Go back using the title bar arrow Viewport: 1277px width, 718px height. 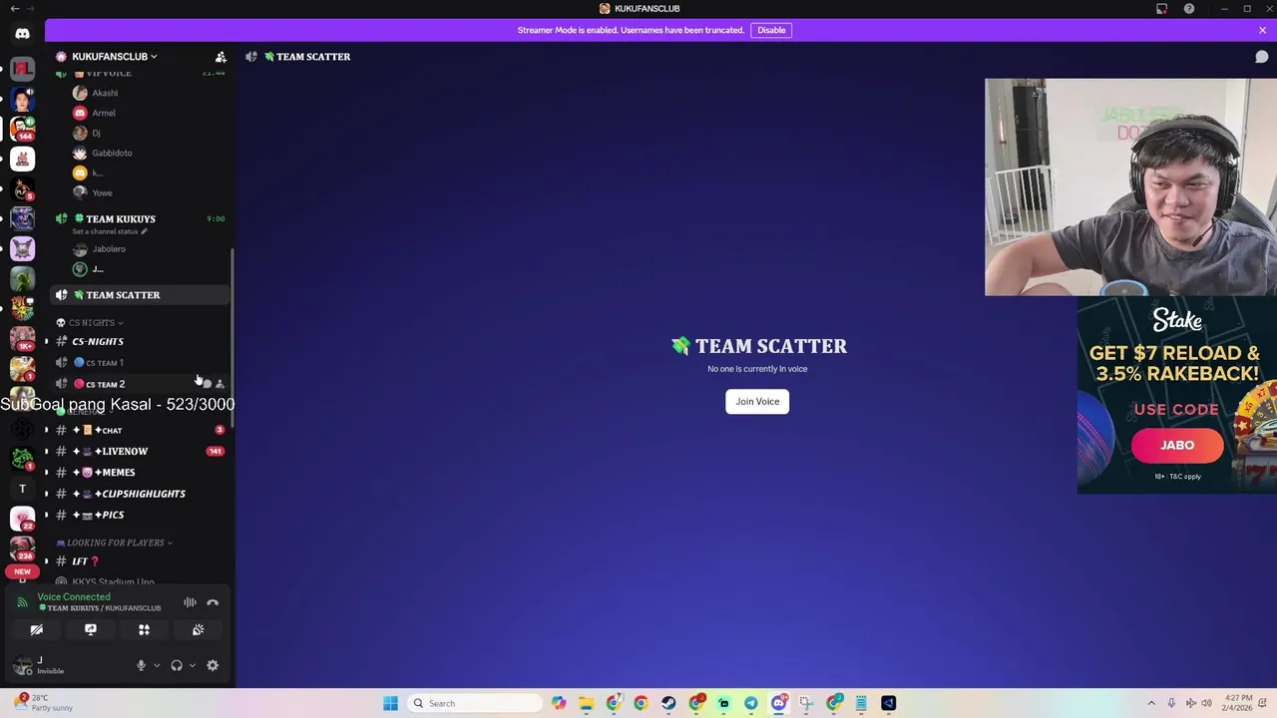pos(14,9)
